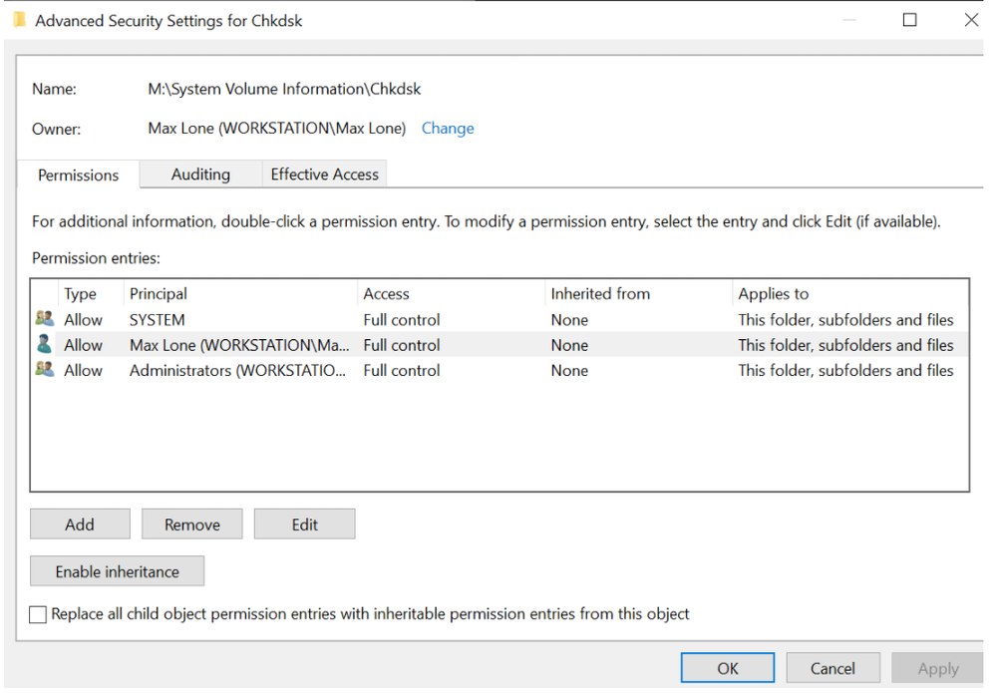
Task: Click Enable inheritance
Action: click(117, 571)
